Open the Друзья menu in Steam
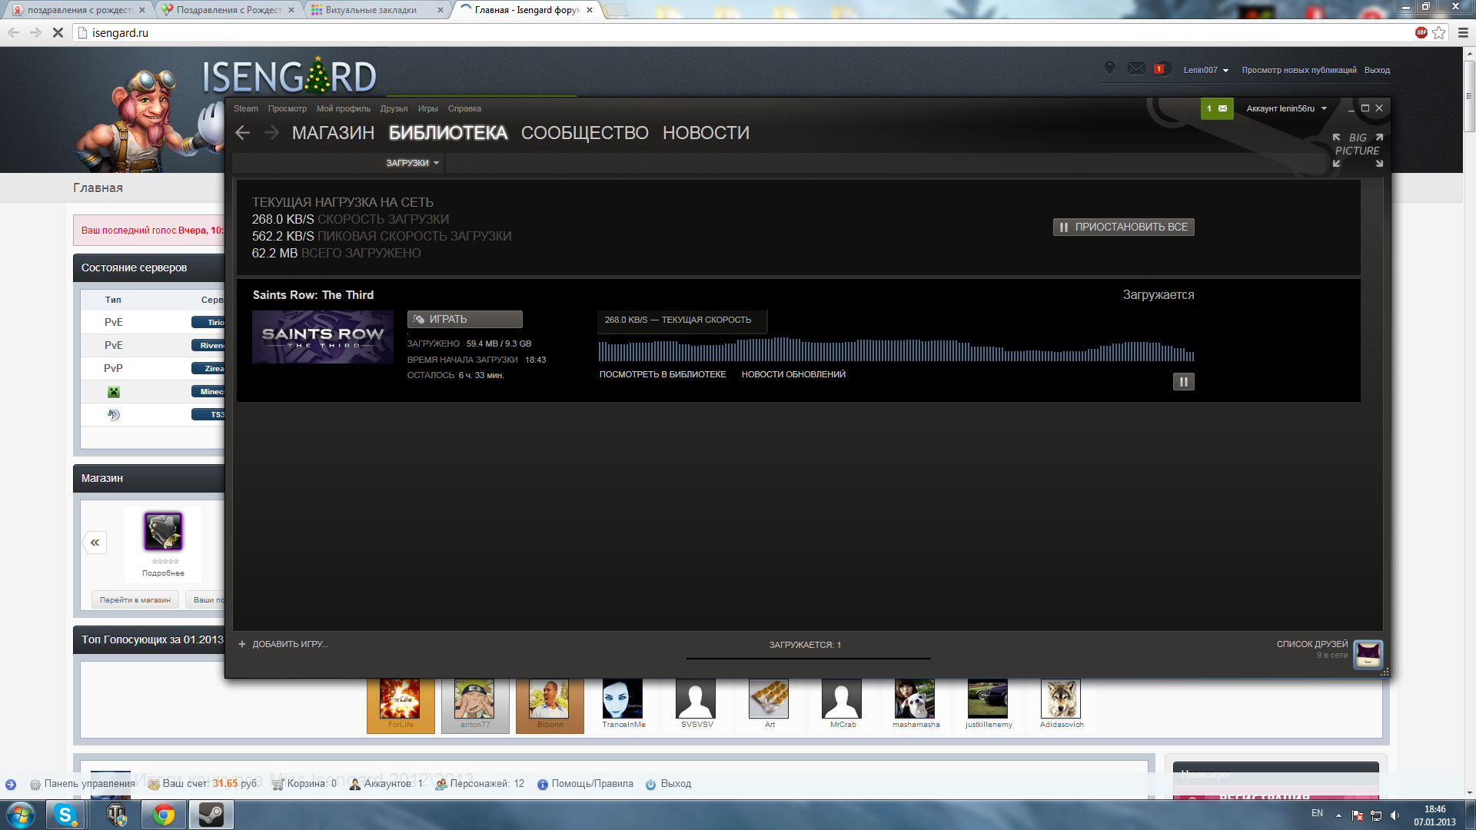The image size is (1476, 830). click(394, 108)
